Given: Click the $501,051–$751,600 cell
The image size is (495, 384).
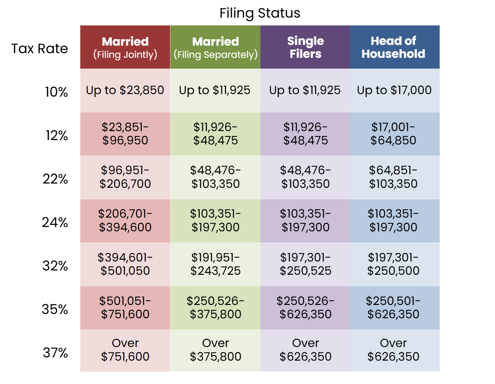Looking at the screenshot, I should 125,307.
